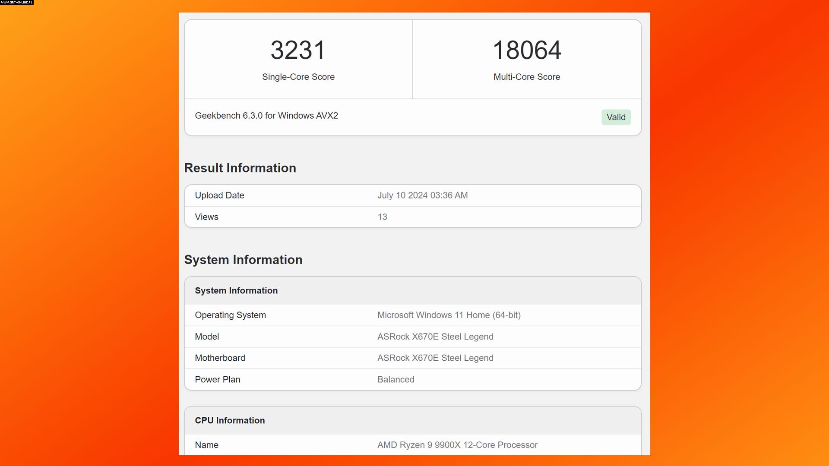
Task: Click the Multi-Core Score label
Action: pyautogui.click(x=527, y=77)
